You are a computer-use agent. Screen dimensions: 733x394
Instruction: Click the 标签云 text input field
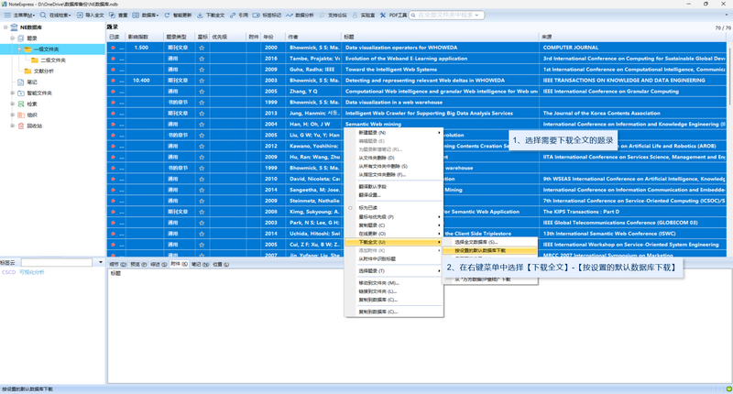[57, 263]
